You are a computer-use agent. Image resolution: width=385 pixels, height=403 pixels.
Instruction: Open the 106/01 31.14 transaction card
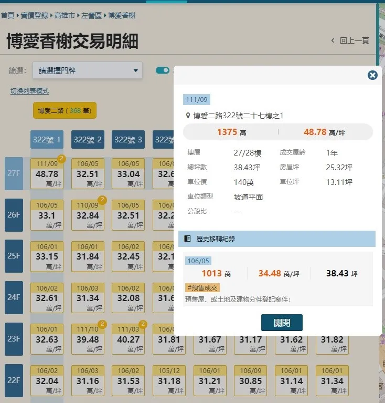(291, 380)
